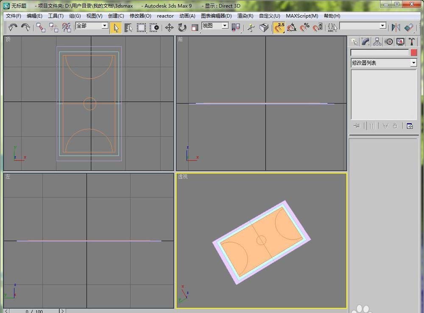
Task: Click the Edit Named Selection Sets icon
Action: point(332,28)
